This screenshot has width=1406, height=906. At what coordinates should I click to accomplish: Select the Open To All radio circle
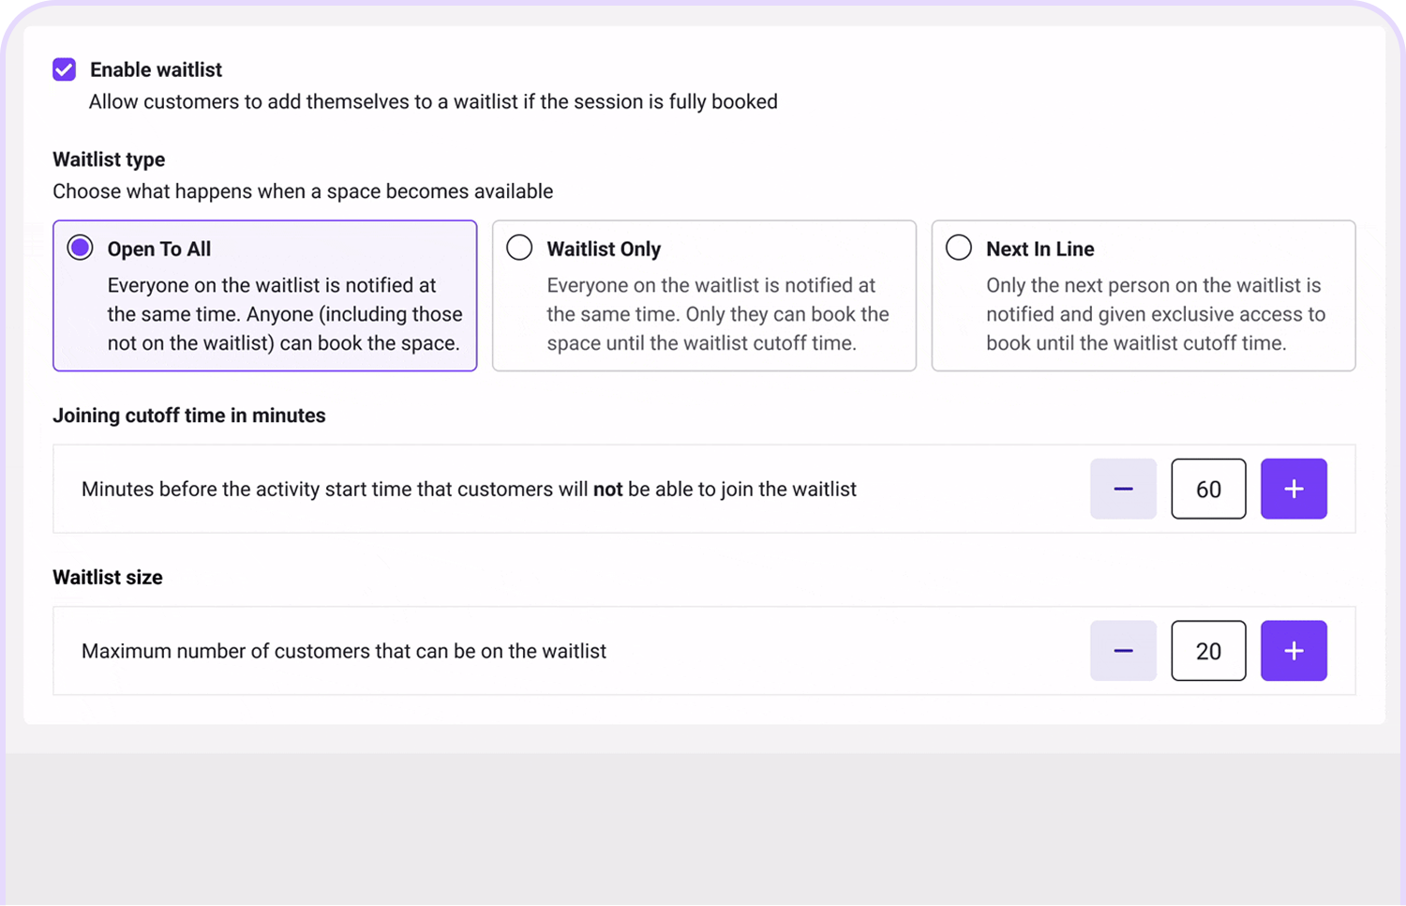pos(81,248)
